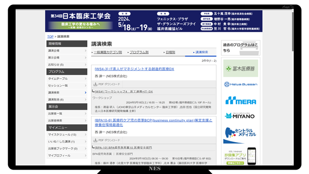This screenshot has height=174, width=309.
Task: Click the タイムテーブル row chevron arrow
Action: click(85, 78)
